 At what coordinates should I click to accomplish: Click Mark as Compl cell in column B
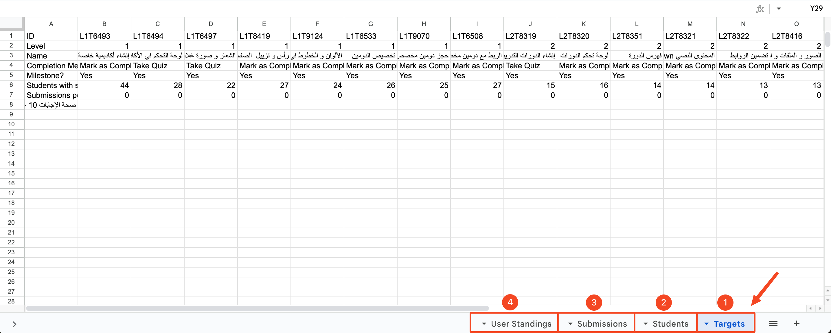(x=104, y=65)
